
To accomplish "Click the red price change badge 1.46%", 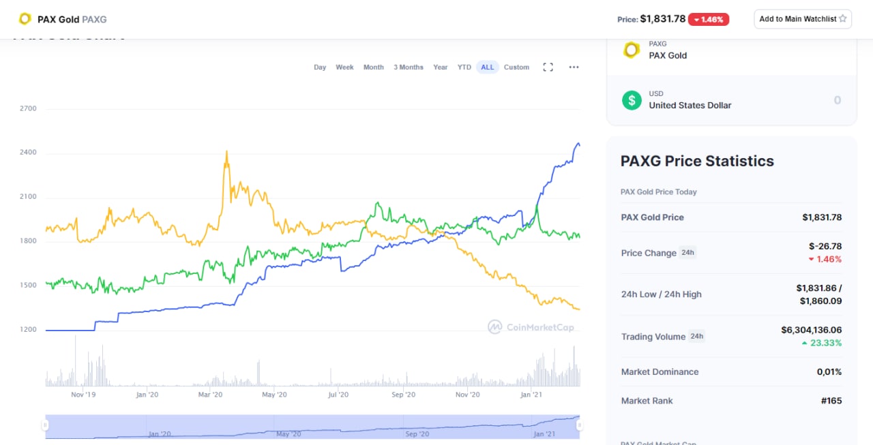I will [x=709, y=19].
